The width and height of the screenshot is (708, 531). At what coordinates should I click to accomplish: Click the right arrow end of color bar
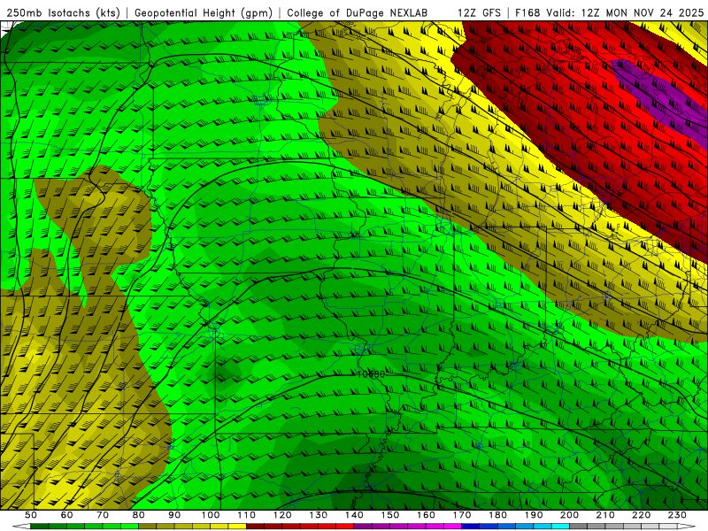(x=687, y=526)
